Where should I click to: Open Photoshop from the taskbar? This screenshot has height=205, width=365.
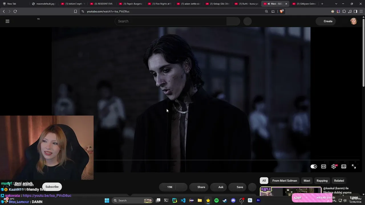250,200
